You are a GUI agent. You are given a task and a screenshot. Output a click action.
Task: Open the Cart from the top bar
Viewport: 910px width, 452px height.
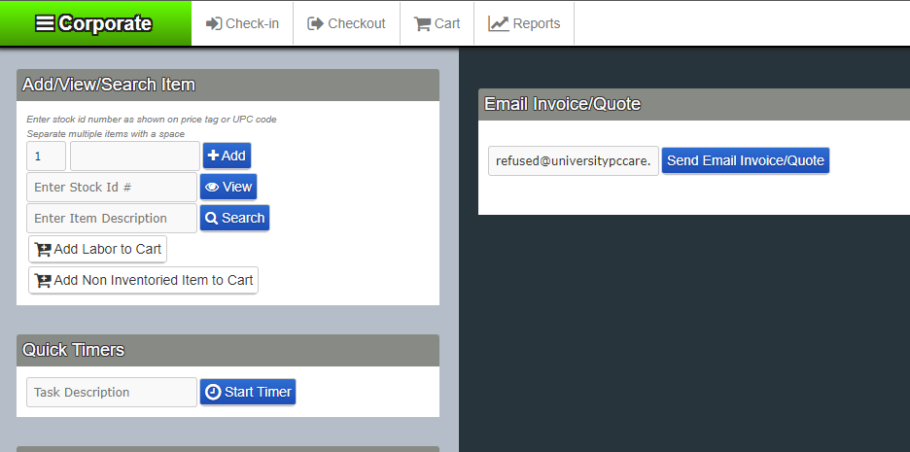pos(437,23)
